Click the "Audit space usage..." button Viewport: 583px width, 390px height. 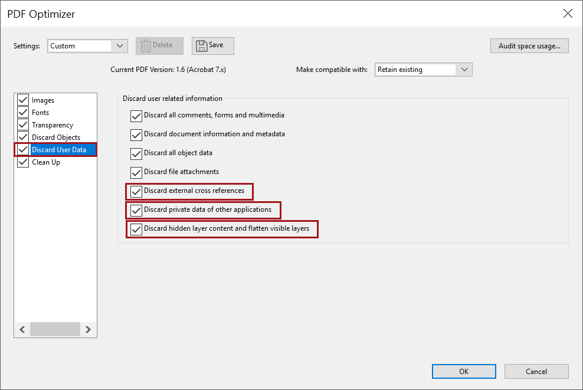tap(529, 45)
